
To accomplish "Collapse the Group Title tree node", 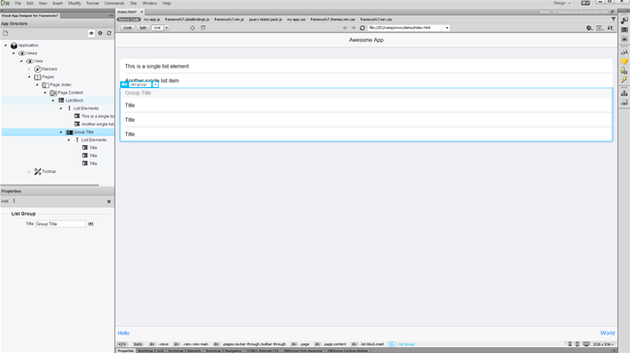I will (x=61, y=132).
